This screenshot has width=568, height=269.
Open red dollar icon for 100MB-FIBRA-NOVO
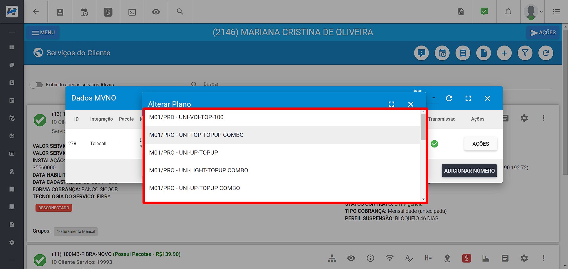pos(466,258)
